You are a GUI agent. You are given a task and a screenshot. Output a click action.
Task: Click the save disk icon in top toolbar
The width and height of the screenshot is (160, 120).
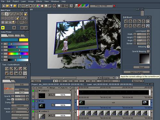click(11, 6)
